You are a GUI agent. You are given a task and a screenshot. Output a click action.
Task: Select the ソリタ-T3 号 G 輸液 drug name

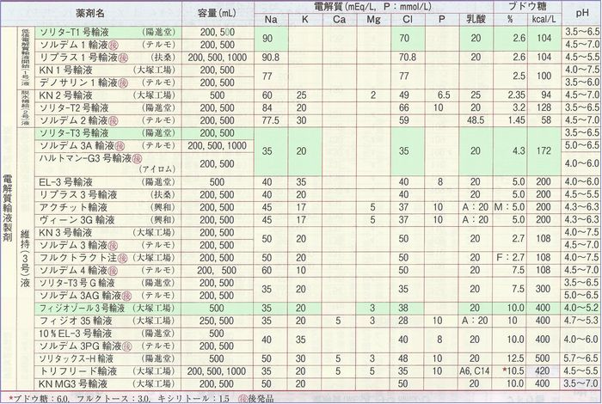pyautogui.click(x=77, y=283)
